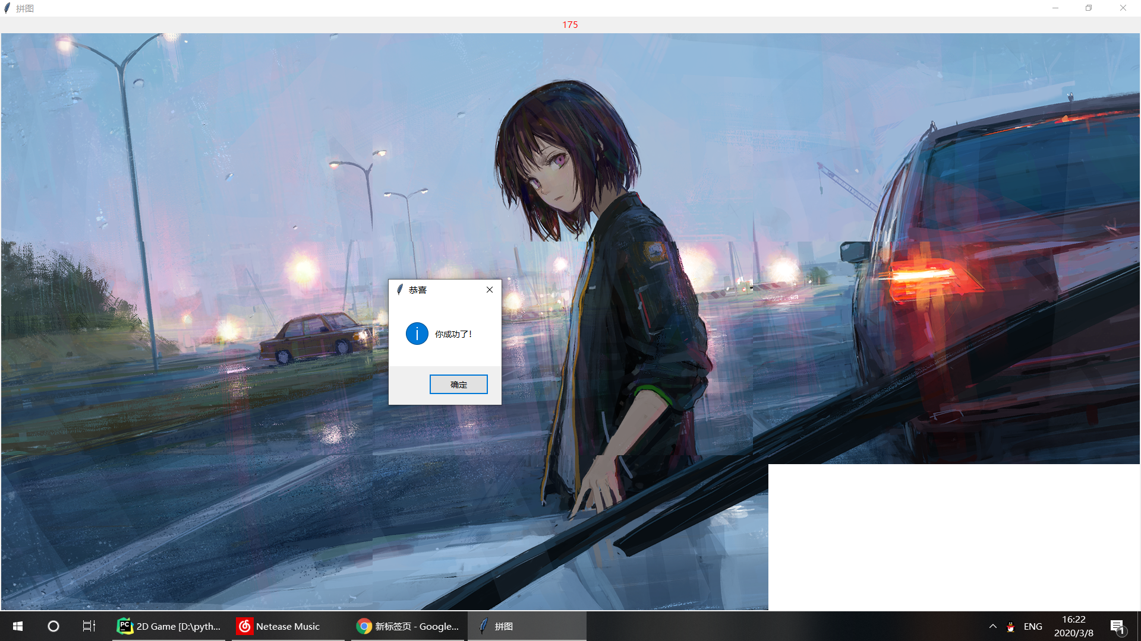
Task: Click the 恭喜 dialog title text
Action: (x=418, y=290)
